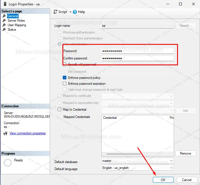The image size is (200, 185).
Task: Click the Login Properties title bar icon
Action: point(4,4)
